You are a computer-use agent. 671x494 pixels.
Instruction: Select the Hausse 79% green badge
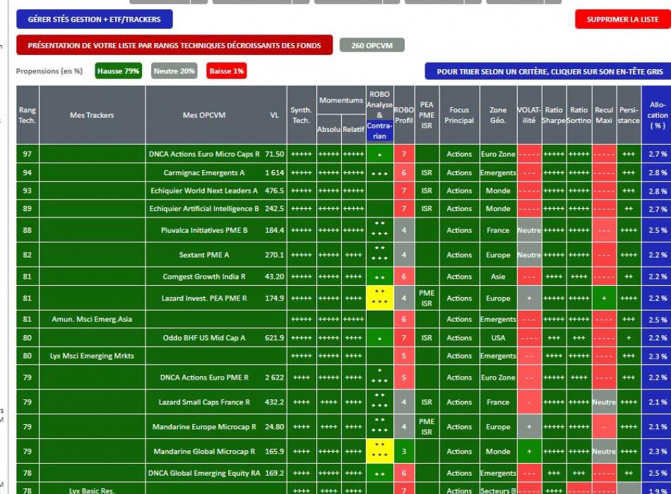(x=119, y=71)
